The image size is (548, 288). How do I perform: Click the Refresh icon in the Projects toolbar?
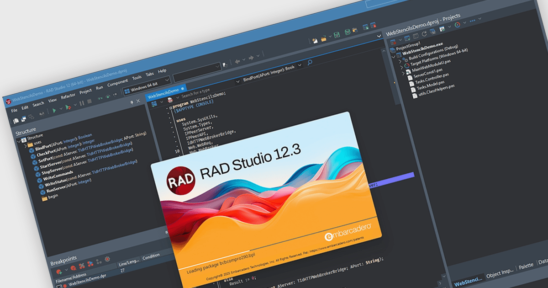coord(424,33)
